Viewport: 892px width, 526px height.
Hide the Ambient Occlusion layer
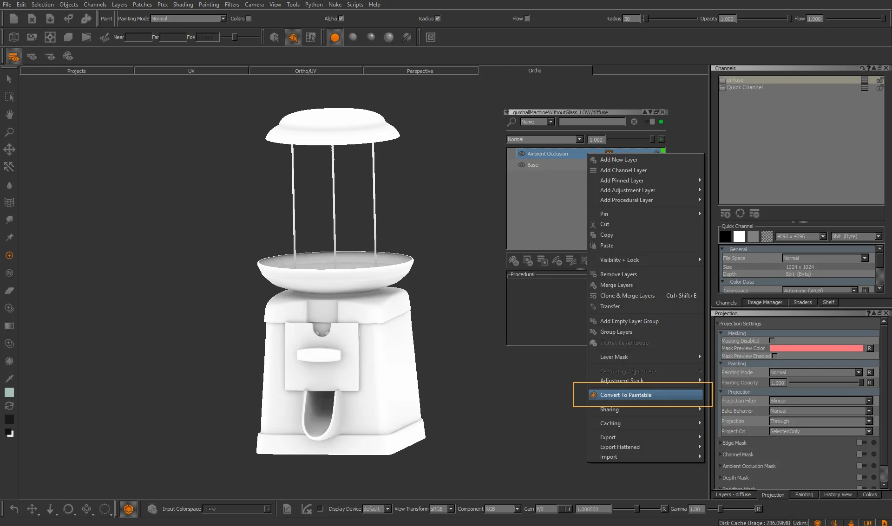point(522,154)
